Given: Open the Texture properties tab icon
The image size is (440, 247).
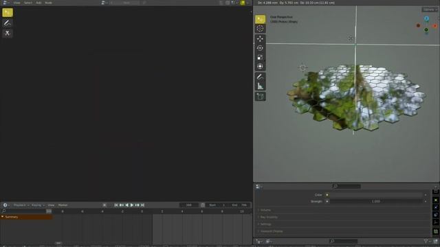Looking at the screenshot, I should pyautogui.click(x=435, y=231).
